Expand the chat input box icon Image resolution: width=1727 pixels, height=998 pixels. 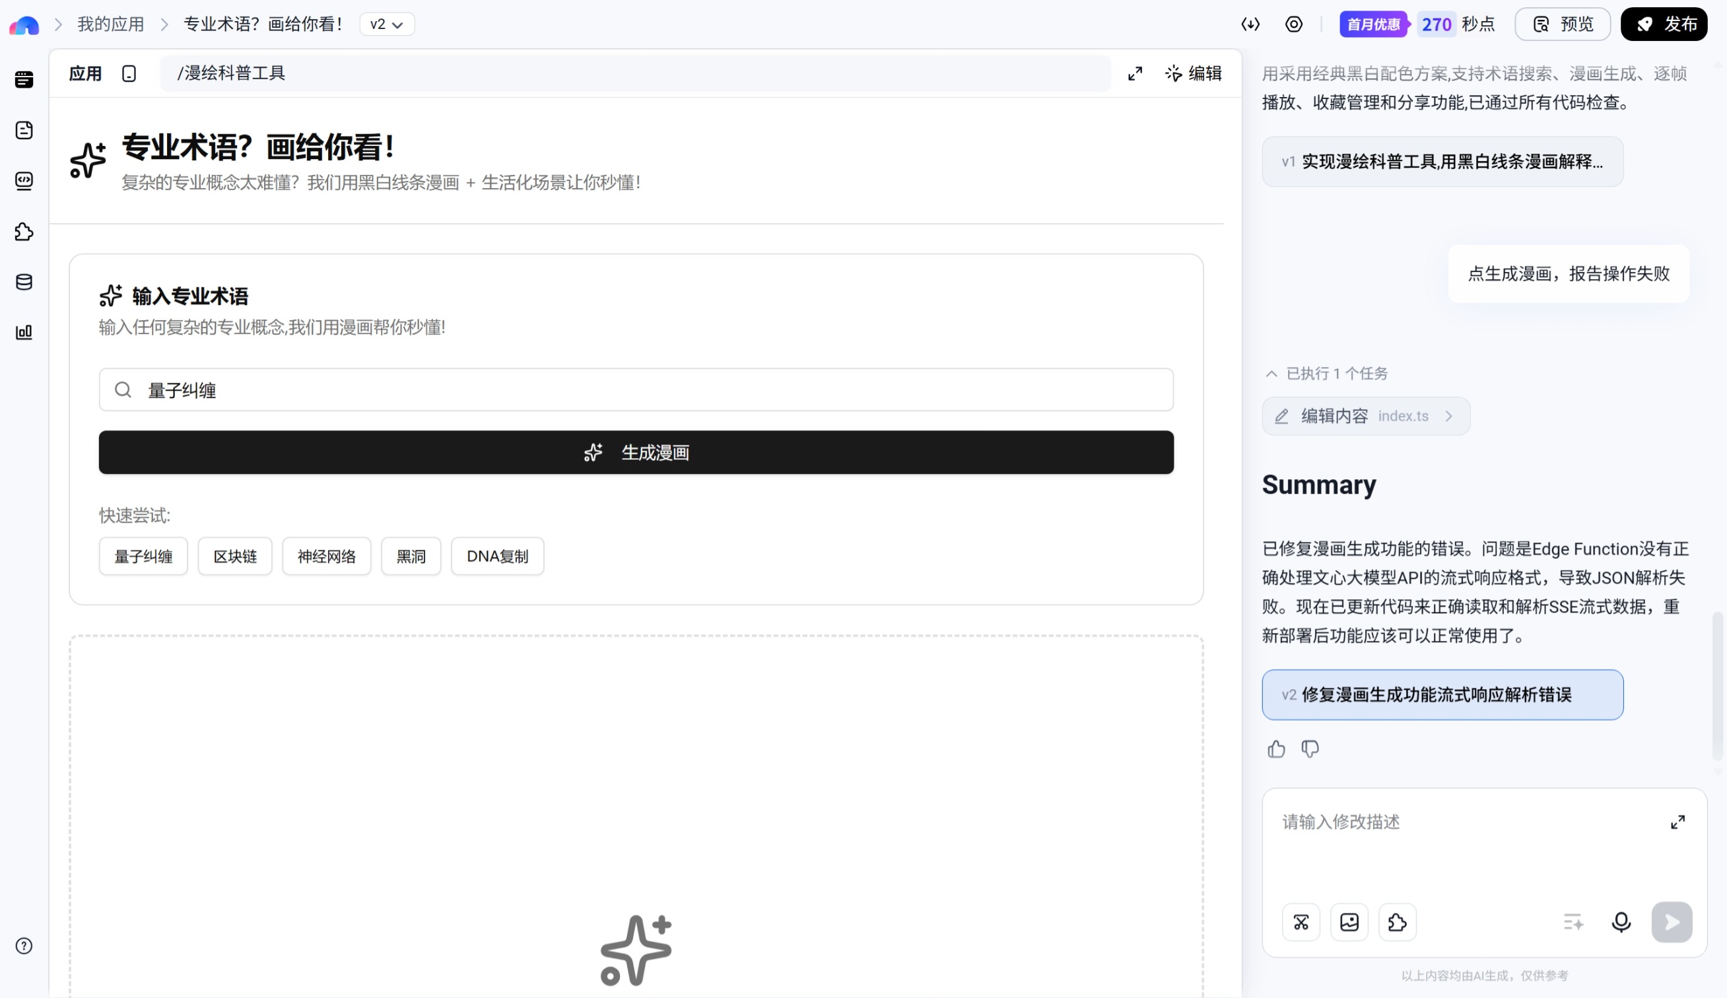point(1677,822)
